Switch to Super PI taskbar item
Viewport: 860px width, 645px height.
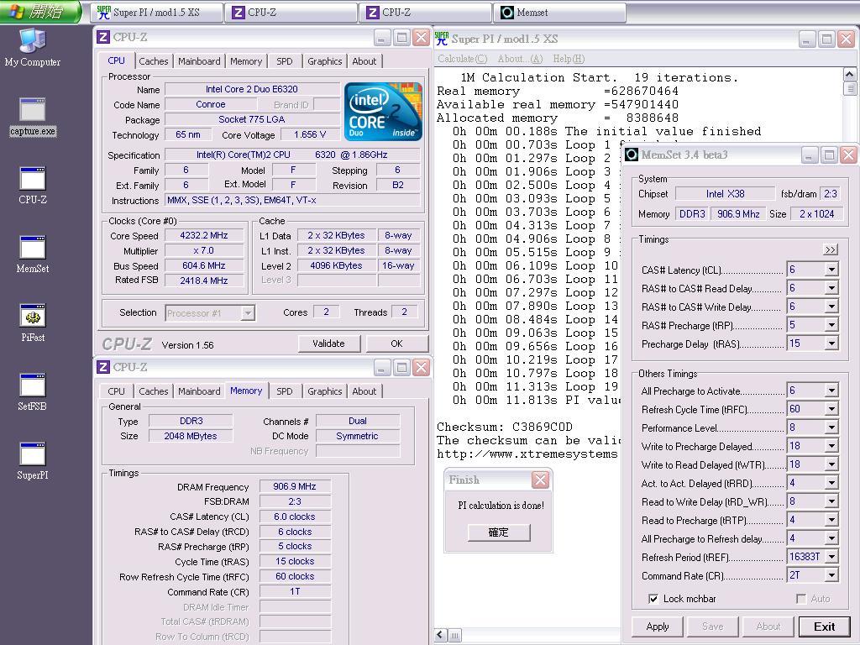pos(156,13)
